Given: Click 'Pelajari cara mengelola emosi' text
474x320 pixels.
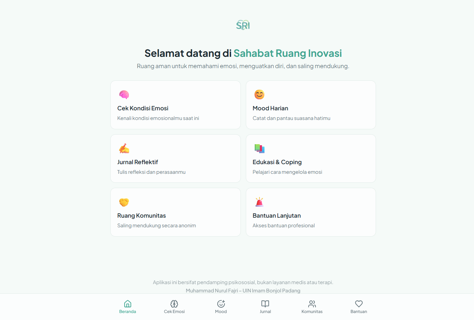Looking at the screenshot, I should (x=287, y=172).
